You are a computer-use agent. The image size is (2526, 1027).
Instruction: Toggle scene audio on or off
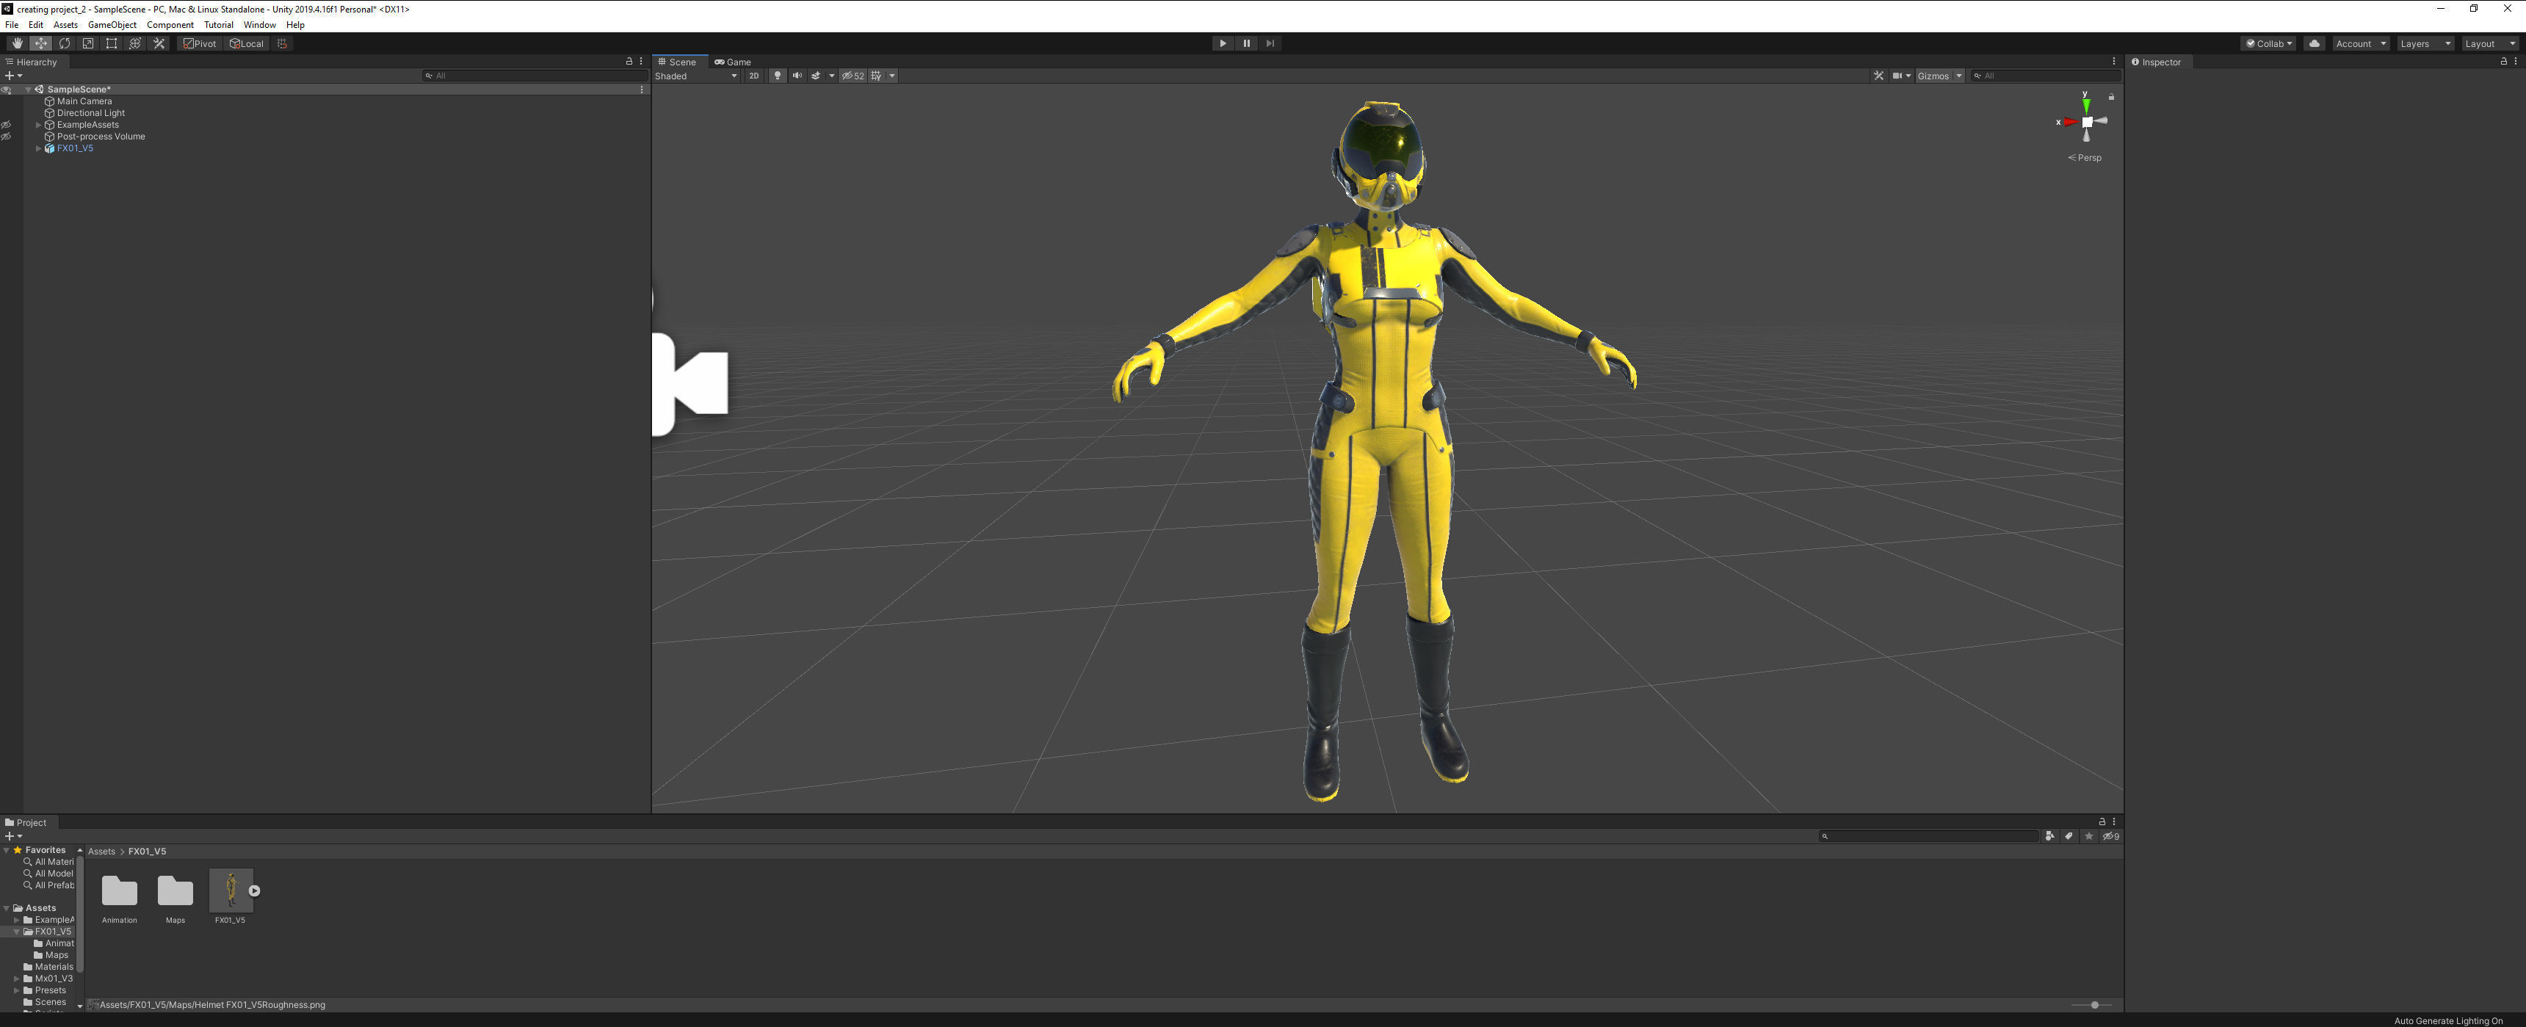(x=796, y=76)
